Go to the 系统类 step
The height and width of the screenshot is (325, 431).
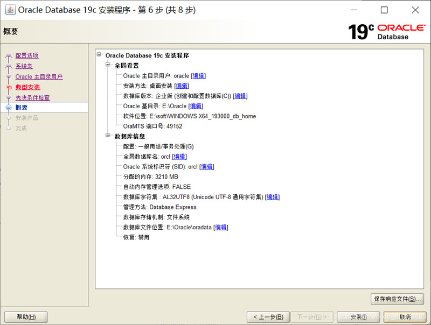[24, 66]
